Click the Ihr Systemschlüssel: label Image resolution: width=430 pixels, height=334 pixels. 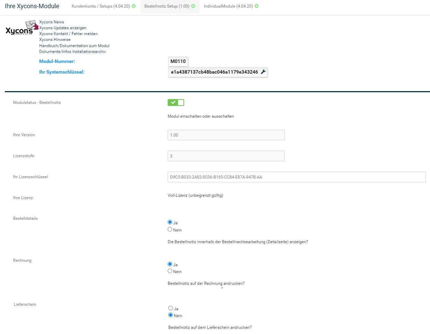click(x=62, y=72)
